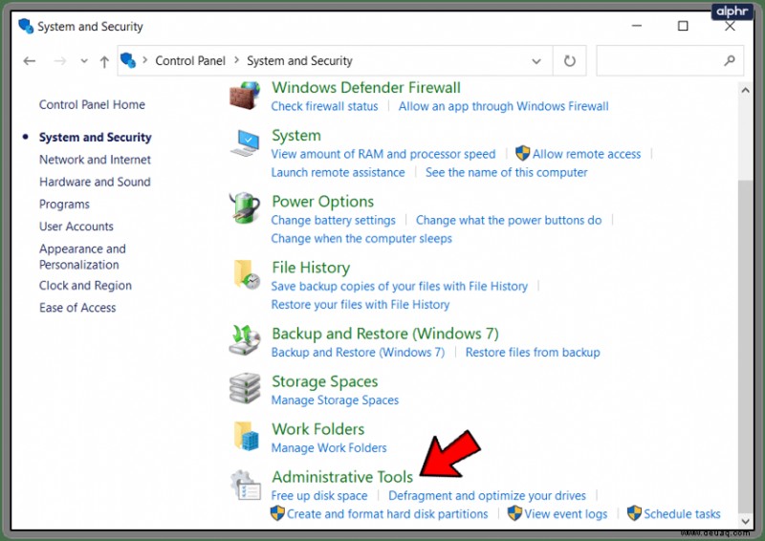This screenshot has width=765, height=541.
Task: Click Save backup copies with File History
Action: coord(400,287)
